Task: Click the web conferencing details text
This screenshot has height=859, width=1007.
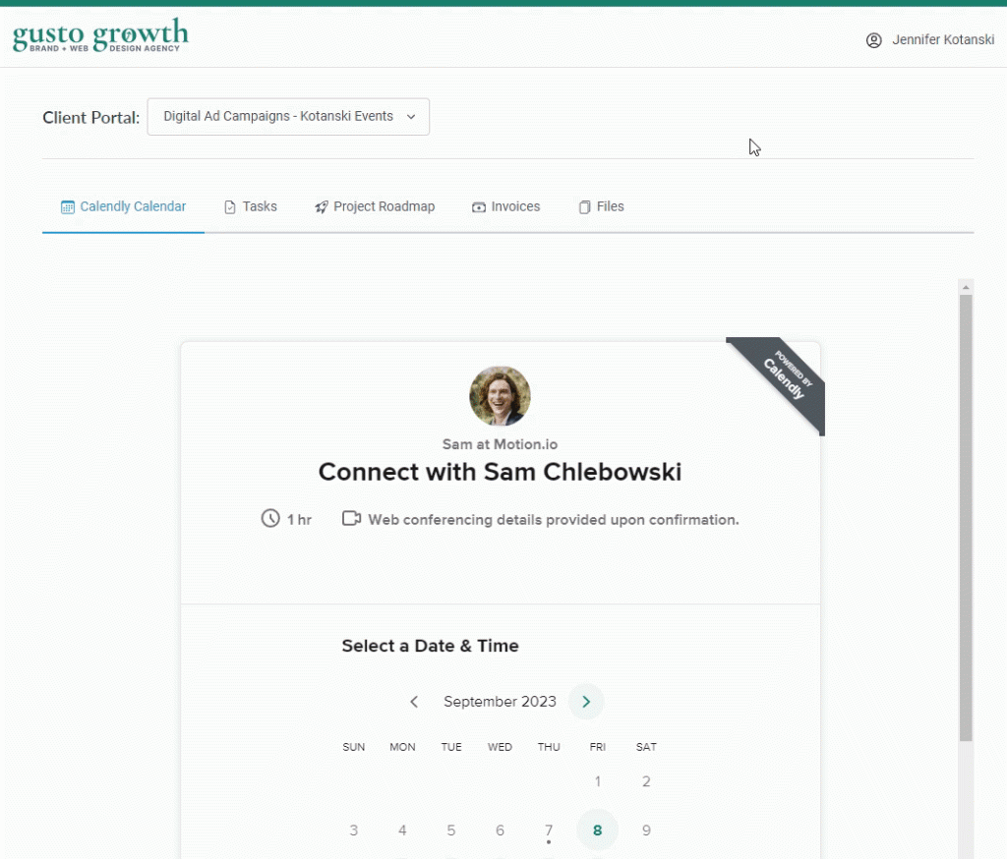Action: click(554, 520)
